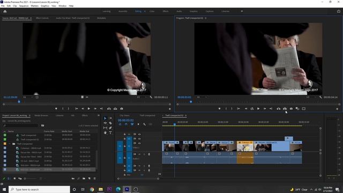Go to In point in Program monitor
343x193 pixels.
pos(238,108)
